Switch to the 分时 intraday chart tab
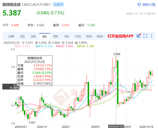This screenshot has height=128, width=158. 11,36
